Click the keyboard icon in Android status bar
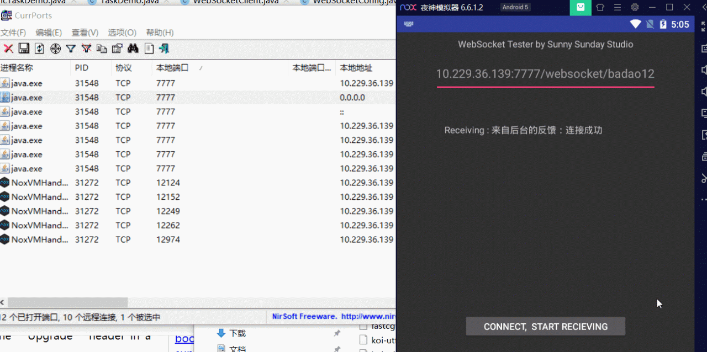This screenshot has width=707, height=352. pos(409,24)
